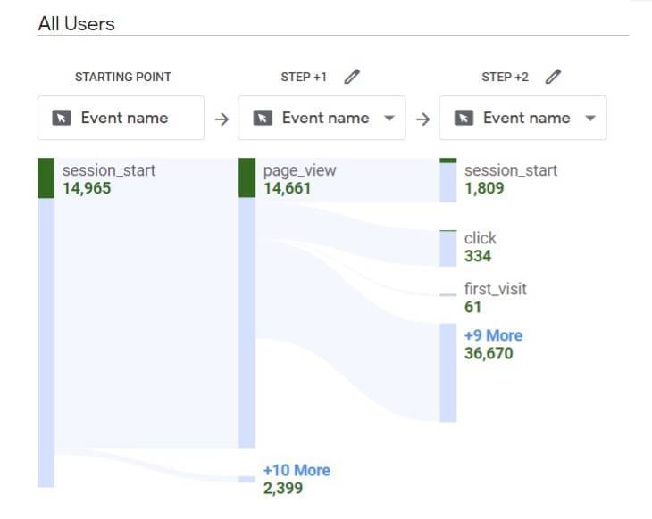Expand the +9 More group in Step +2

click(493, 335)
